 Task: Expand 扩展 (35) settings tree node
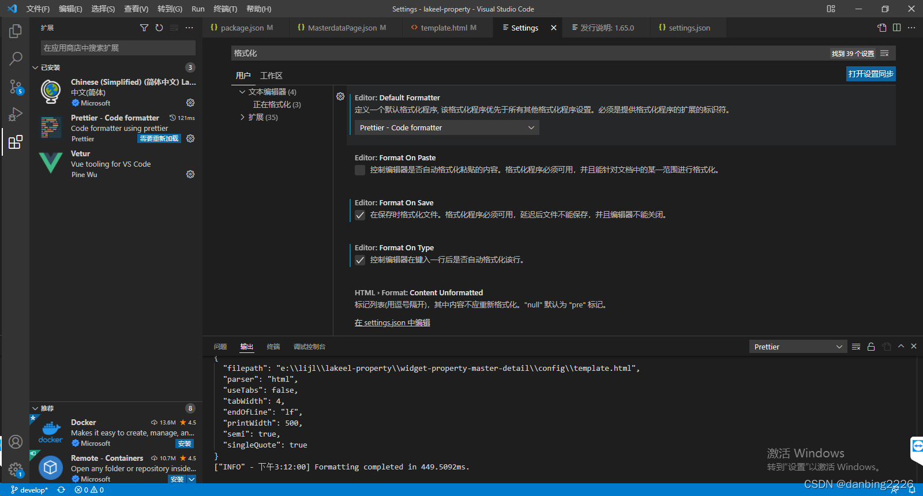(242, 117)
